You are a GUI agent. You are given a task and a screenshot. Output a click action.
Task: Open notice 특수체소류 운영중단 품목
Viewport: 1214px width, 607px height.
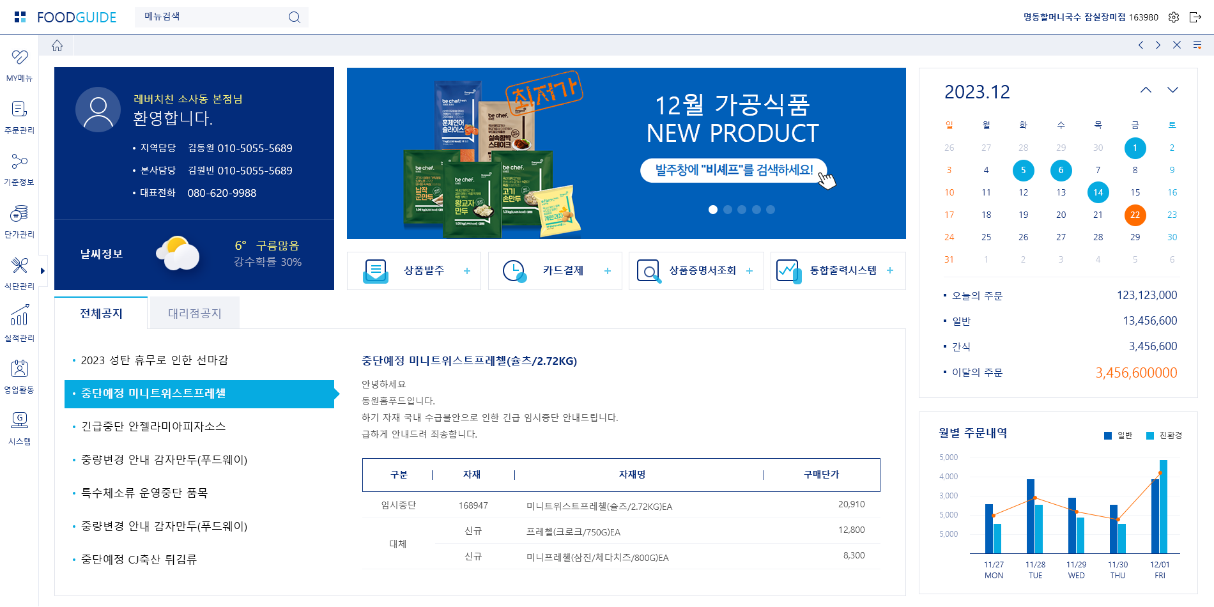point(144,493)
